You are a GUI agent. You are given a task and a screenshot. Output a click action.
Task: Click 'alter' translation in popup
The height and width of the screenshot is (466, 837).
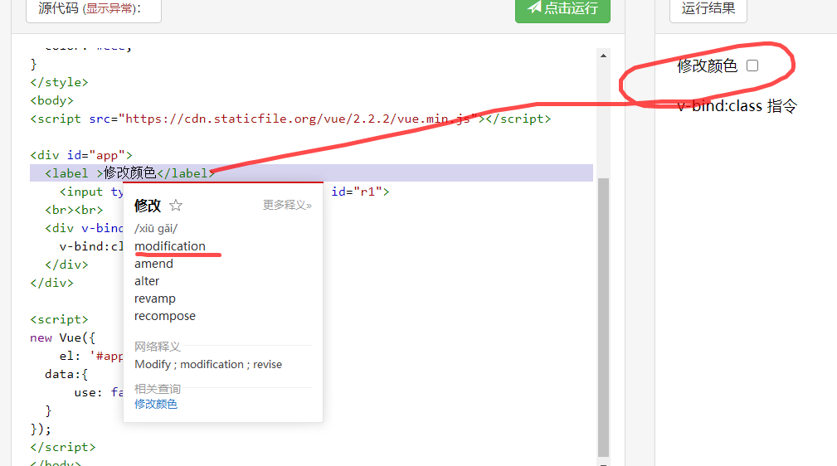tap(147, 281)
